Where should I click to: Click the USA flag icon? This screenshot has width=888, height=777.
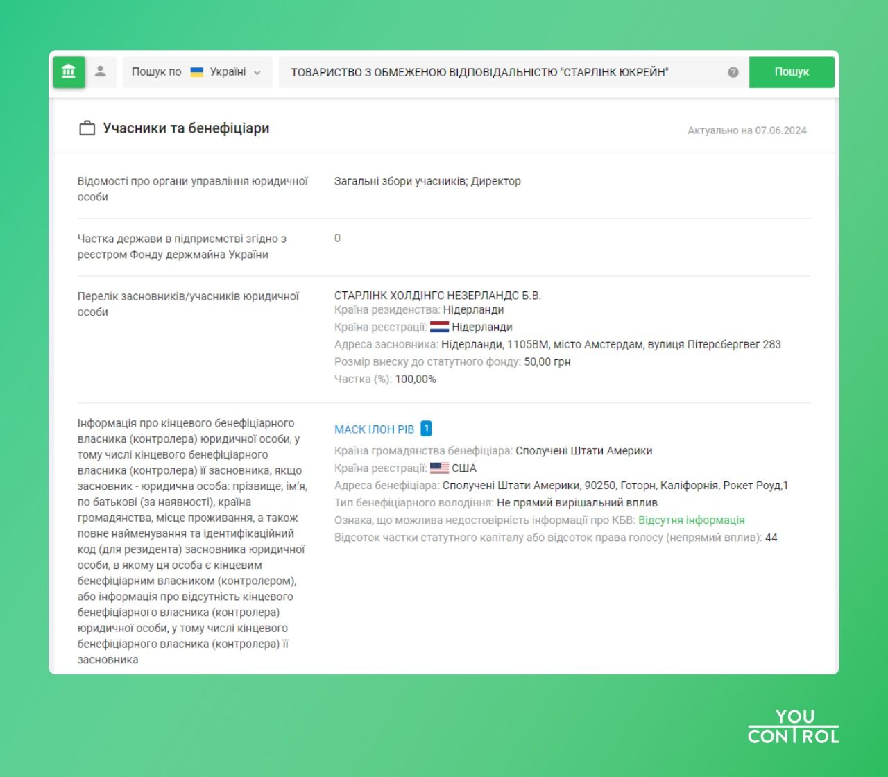pos(439,468)
